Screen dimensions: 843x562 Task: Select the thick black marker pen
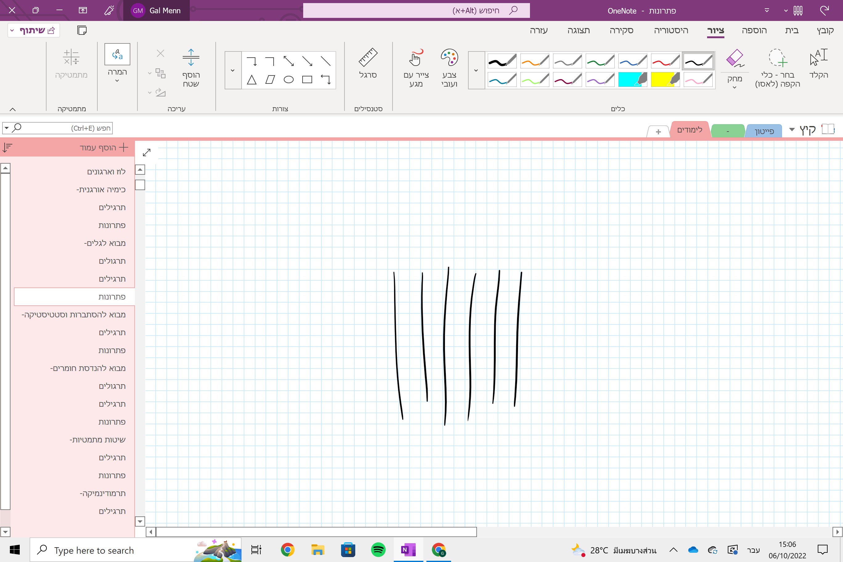(x=502, y=61)
